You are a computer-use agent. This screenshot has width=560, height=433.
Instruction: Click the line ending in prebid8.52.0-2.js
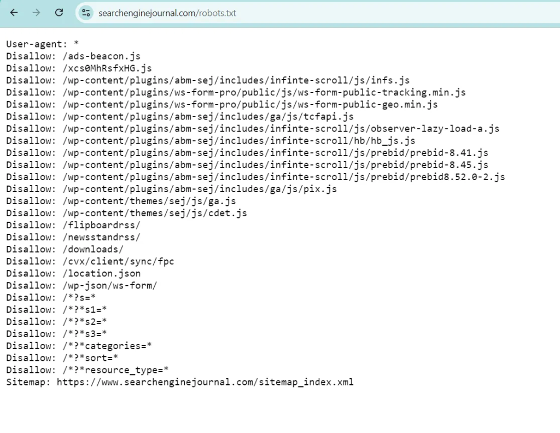(255, 177)
